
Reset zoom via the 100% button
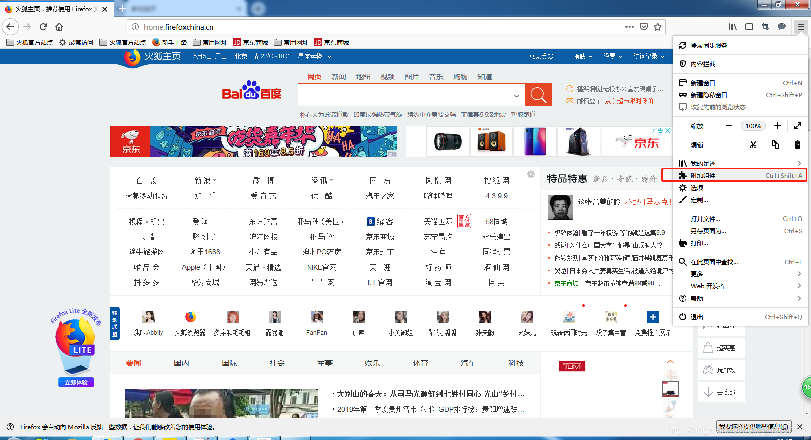point(753,126)
